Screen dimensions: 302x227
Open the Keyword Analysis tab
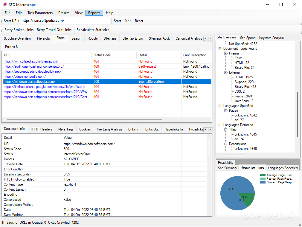272,38
